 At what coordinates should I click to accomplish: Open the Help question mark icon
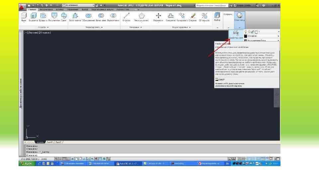tap(264, 6)
